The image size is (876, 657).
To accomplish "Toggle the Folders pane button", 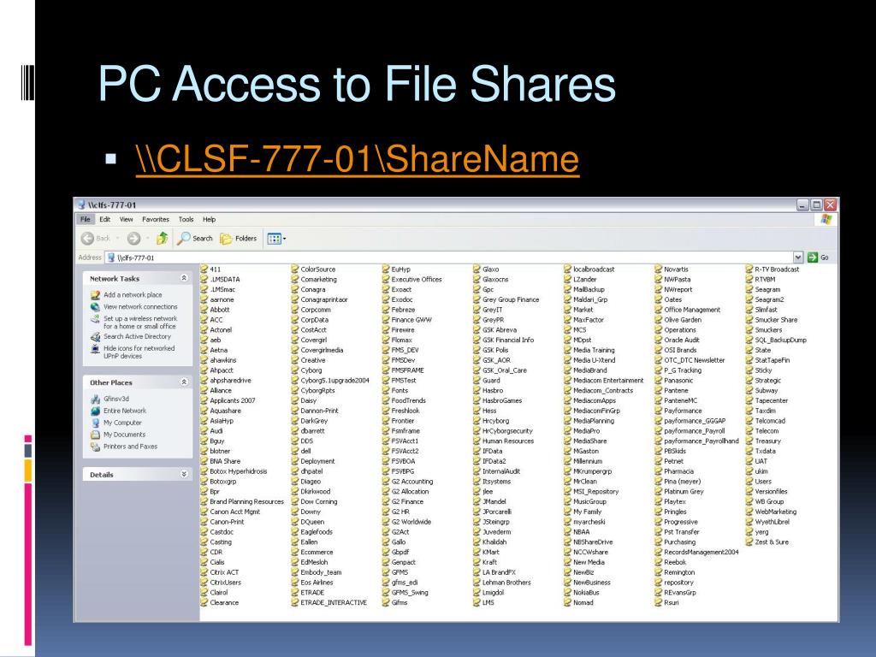I will pyautogui.click(x=239, y=239).
